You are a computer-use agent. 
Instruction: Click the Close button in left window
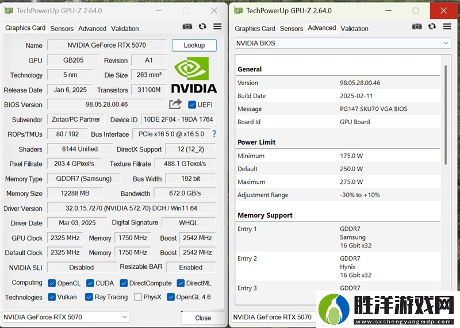pyautogui.click(x=203, y=318)
